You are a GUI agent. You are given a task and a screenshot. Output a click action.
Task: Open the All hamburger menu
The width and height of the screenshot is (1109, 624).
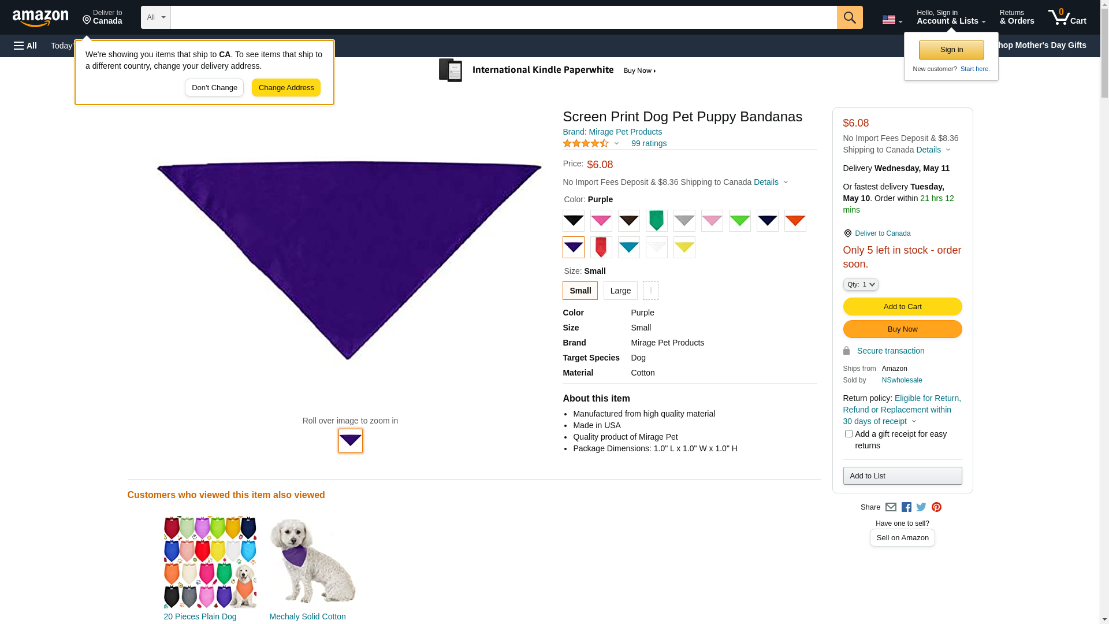[x=25, y=46]
